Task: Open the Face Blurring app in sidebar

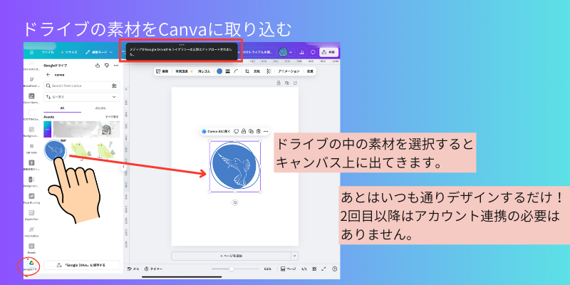Action: [x=31, y=198]
